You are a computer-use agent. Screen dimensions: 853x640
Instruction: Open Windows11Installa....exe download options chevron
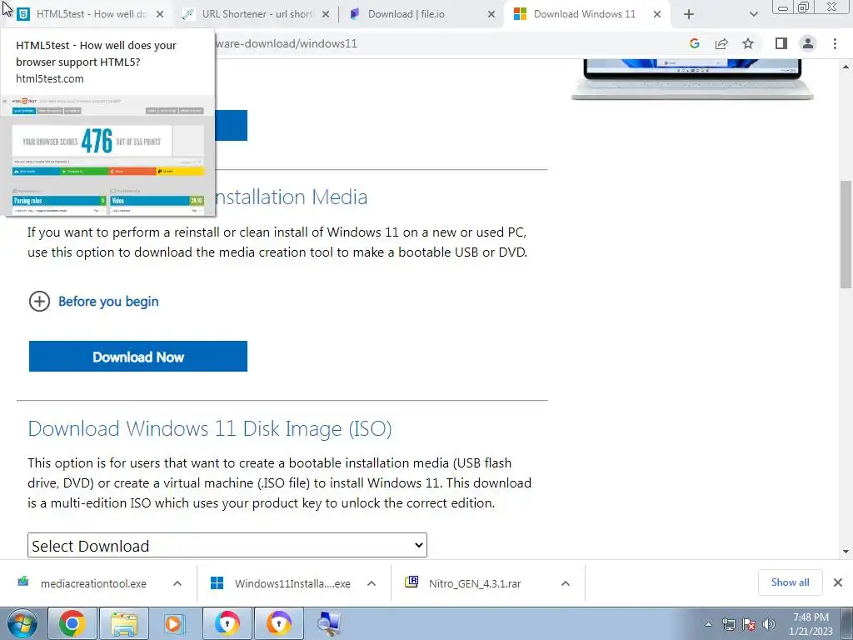[372, 583]
